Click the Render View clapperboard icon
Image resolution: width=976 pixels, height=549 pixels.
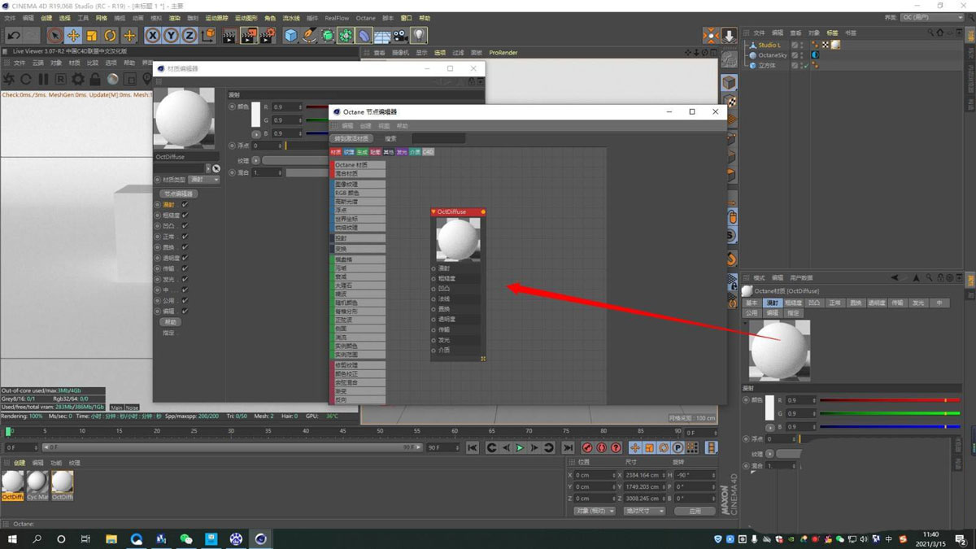(x=230, y=36)
